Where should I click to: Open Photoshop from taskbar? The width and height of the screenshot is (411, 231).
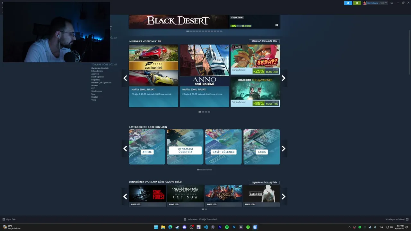tap(234, 227)
